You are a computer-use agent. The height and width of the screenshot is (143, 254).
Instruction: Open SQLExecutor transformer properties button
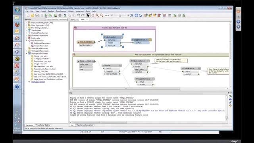[122, 37]
